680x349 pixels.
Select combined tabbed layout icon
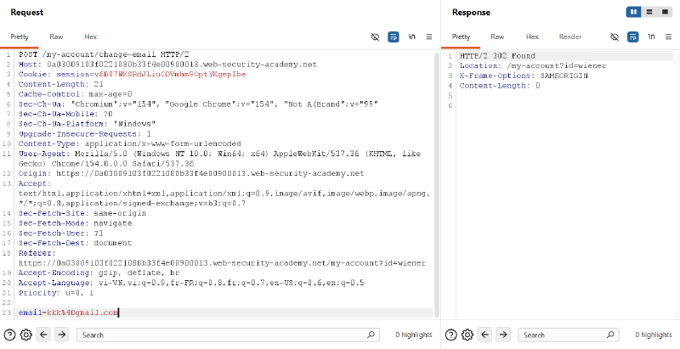[x=665, y=12]
